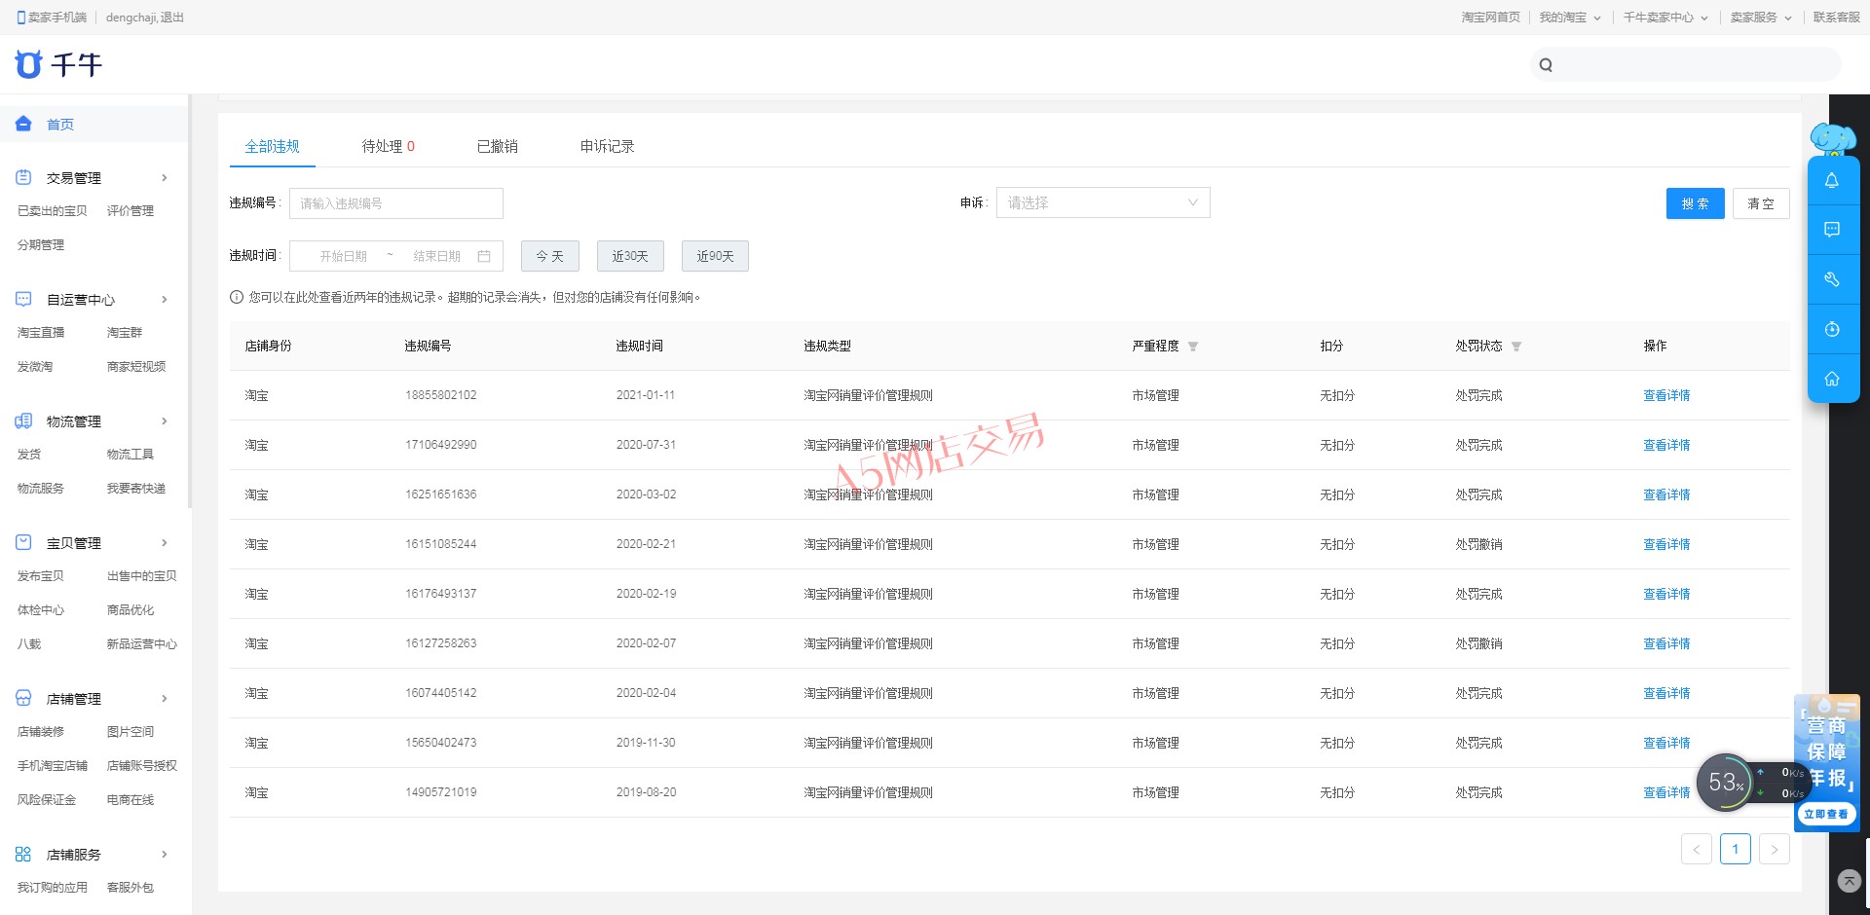Click the 店铺管理 section icon
Screen dimensions: 1870x915
(23, 698)
